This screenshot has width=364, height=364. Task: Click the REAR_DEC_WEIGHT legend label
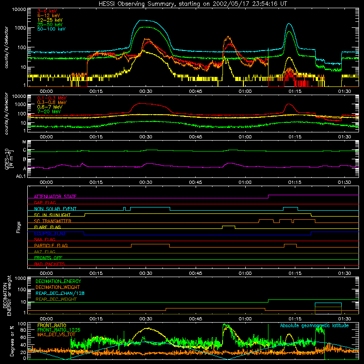(56, 299)
